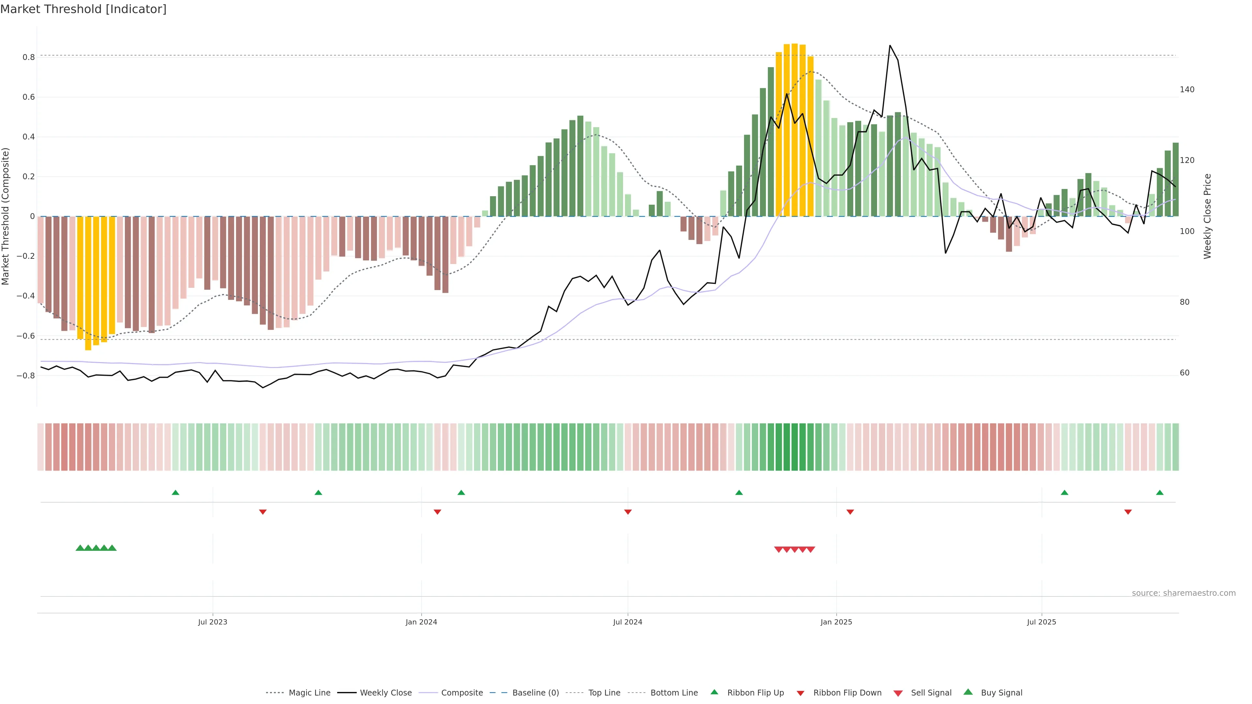Click the Buy Signal legend triangle
The height and width of the screenshot is (704, 1252).
[968, 692]
